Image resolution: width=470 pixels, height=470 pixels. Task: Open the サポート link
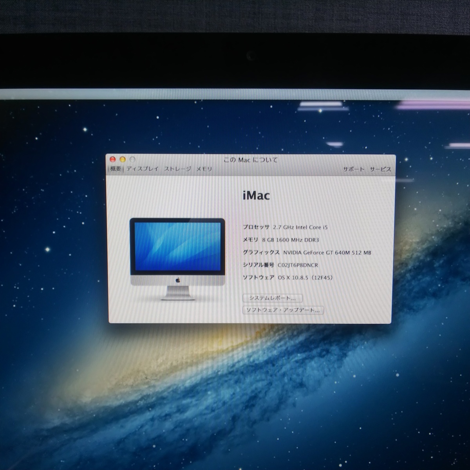354,169
